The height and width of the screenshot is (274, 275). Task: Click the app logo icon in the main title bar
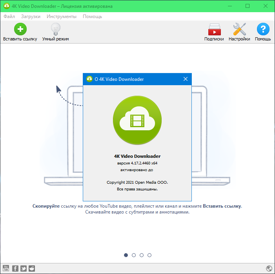(x=7, y=6)
